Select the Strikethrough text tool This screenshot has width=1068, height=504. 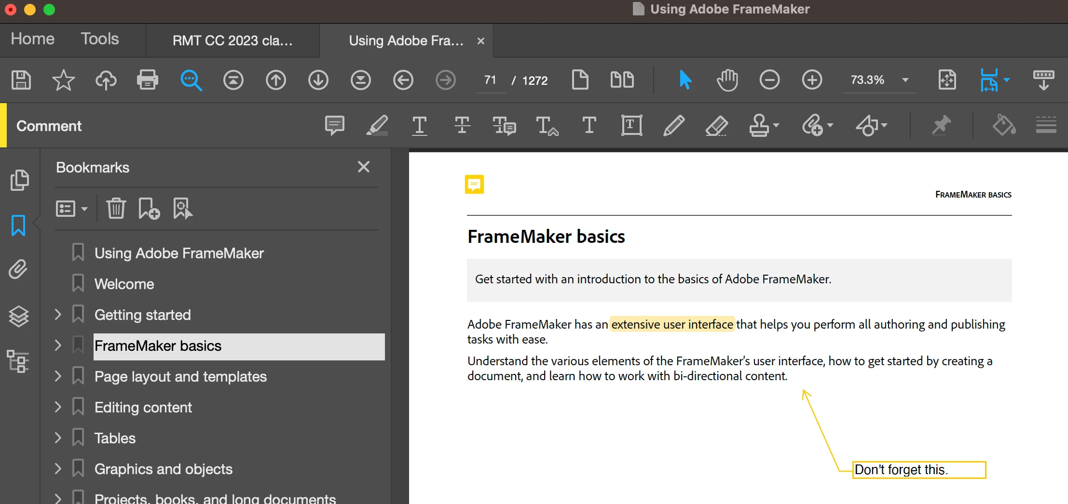tap(462, 126)
